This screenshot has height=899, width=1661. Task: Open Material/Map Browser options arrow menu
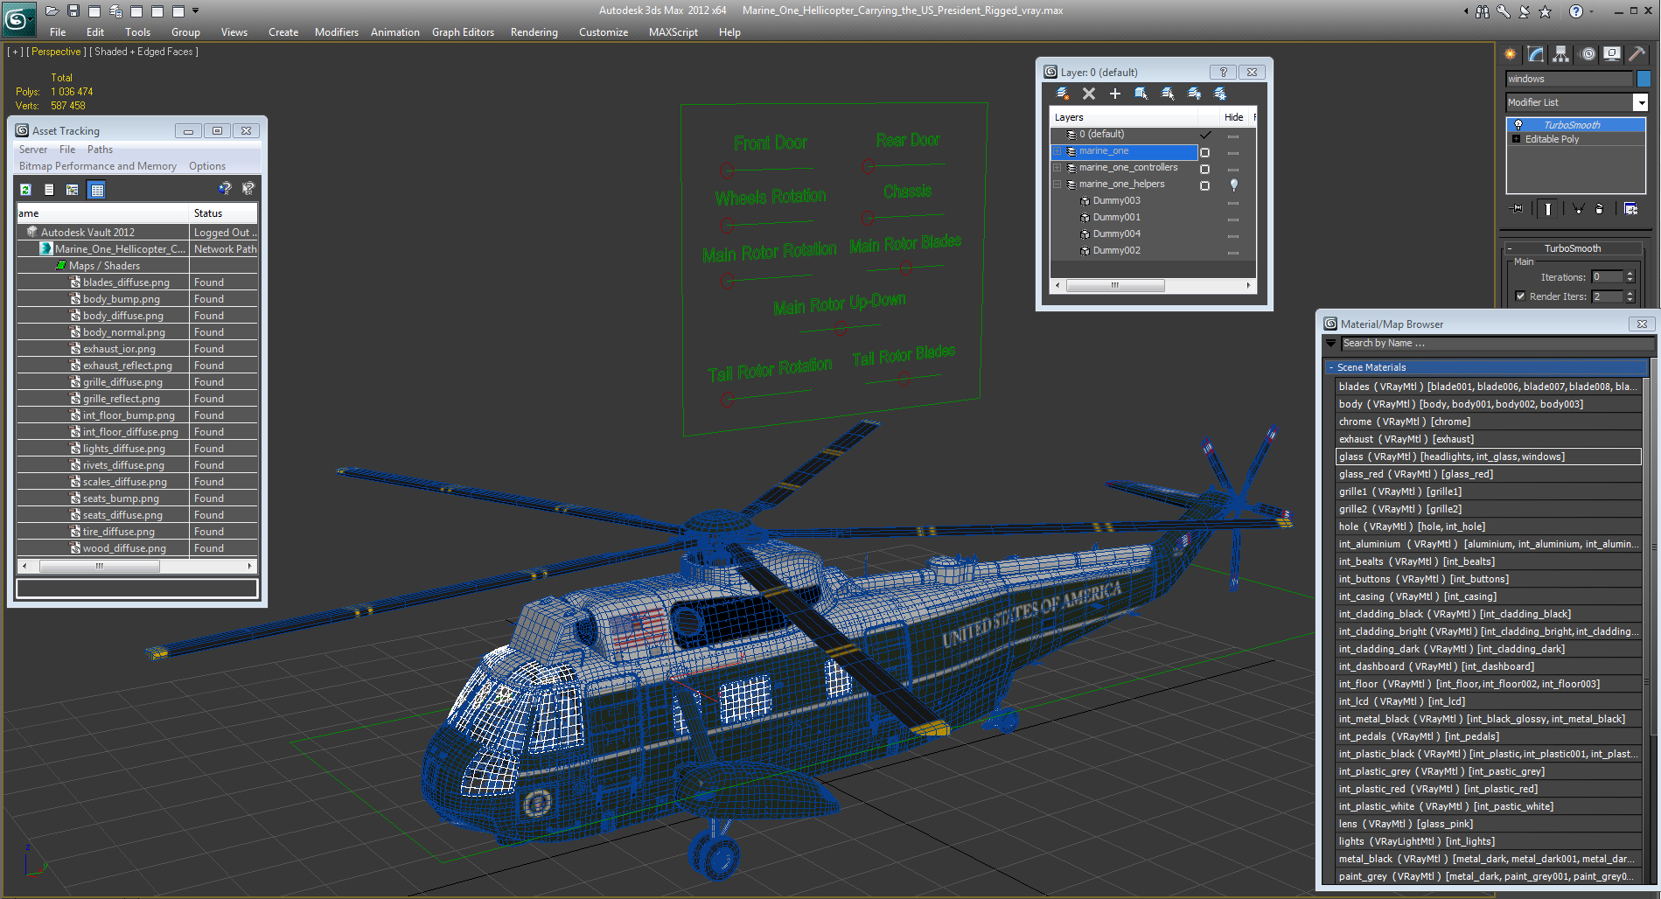pos(1331,344)
